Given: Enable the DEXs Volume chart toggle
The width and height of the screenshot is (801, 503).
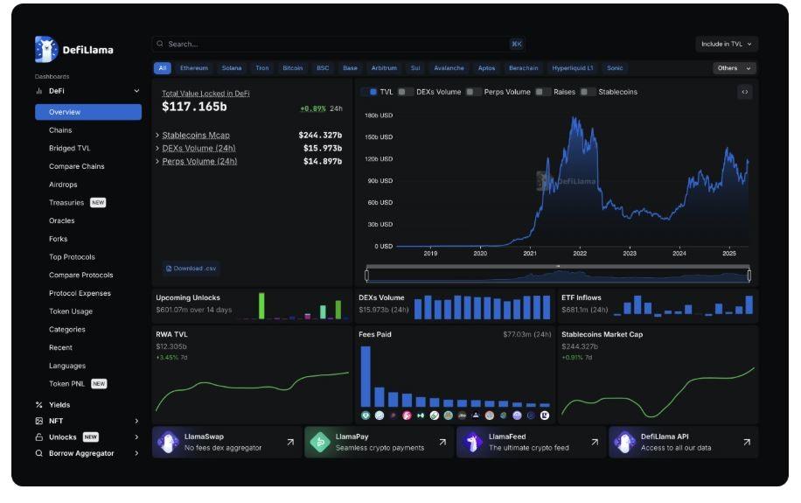Looking at the screenshot, I should pyautogui.click(x=406, y=92).
